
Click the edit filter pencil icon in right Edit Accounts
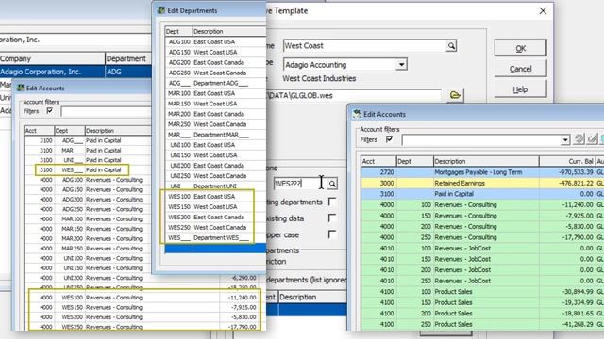592,139
